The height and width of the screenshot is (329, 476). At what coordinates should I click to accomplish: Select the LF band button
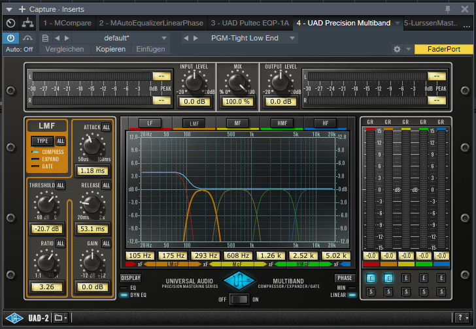tap(150, 123)
